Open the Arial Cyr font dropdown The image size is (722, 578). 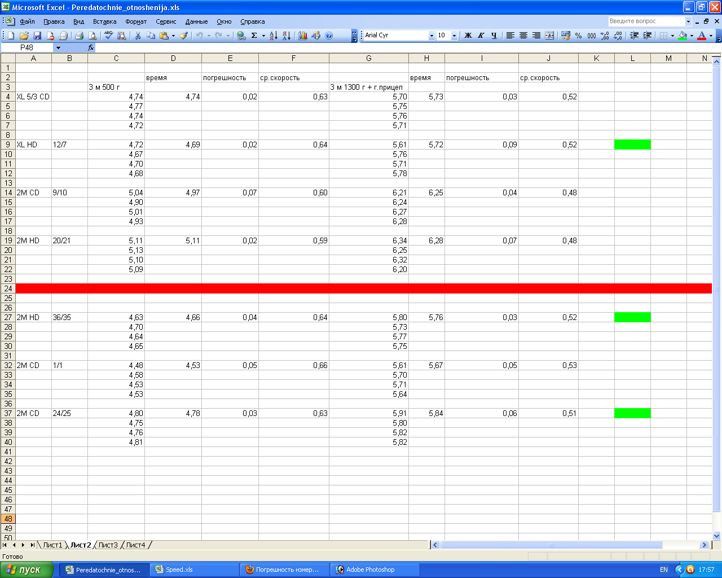pyautogui.click(x=432, y=36)
